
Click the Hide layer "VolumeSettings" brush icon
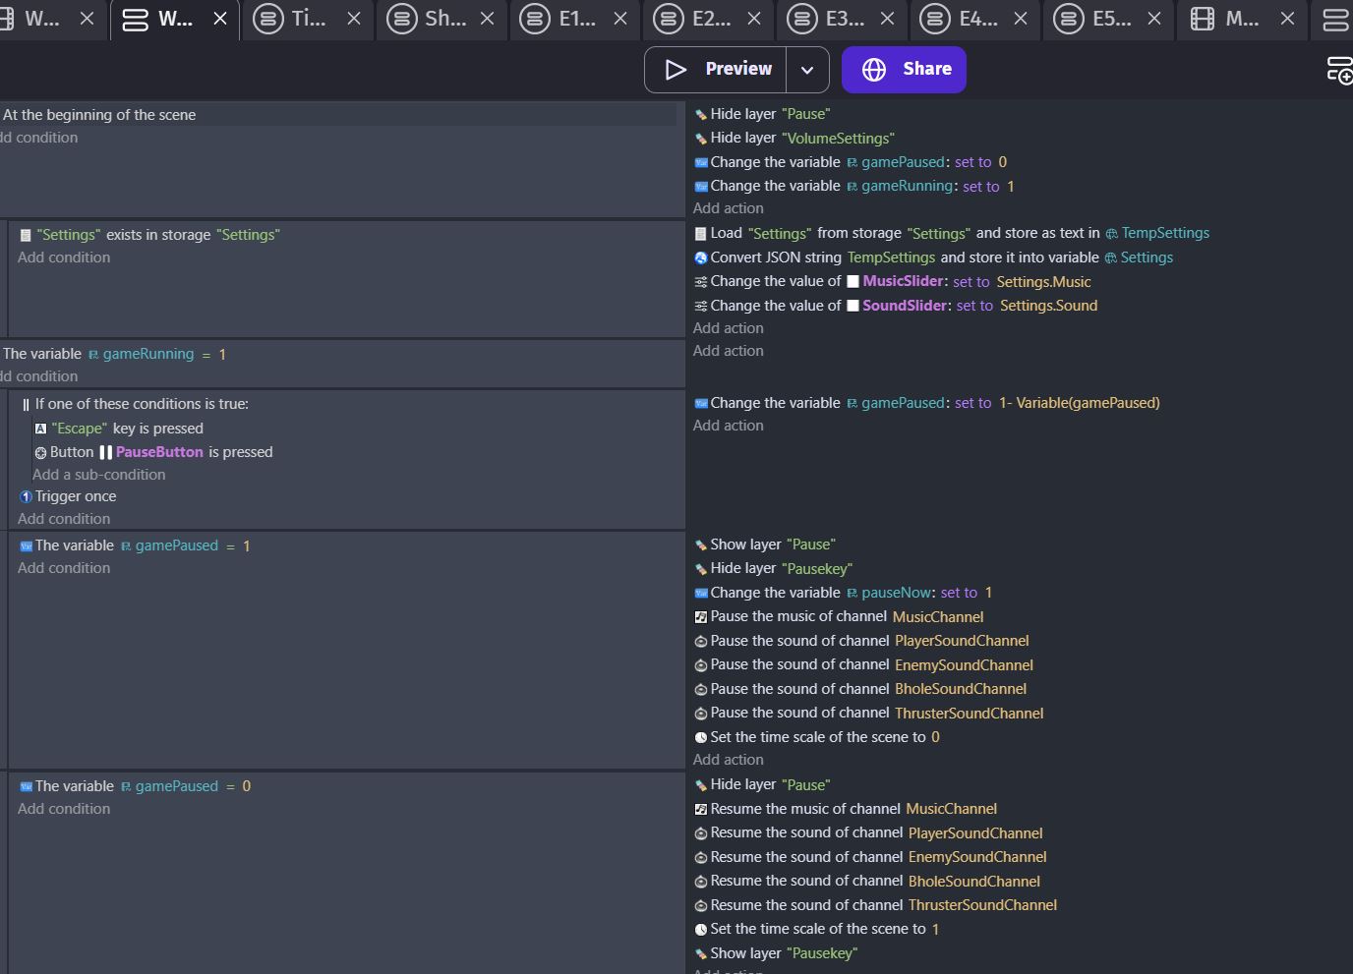[701, 139]
